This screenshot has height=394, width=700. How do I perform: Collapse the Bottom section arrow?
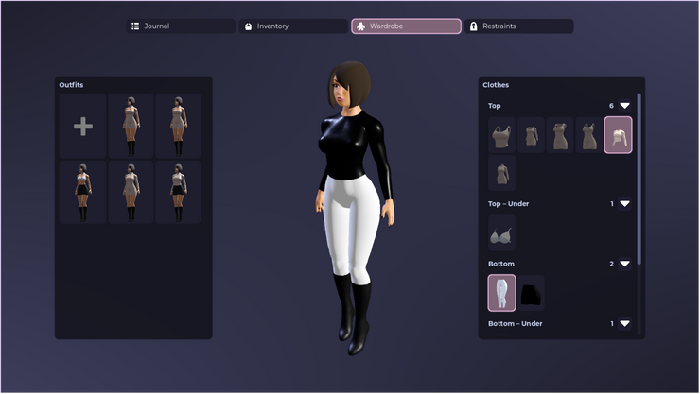(x=624, y=264)
